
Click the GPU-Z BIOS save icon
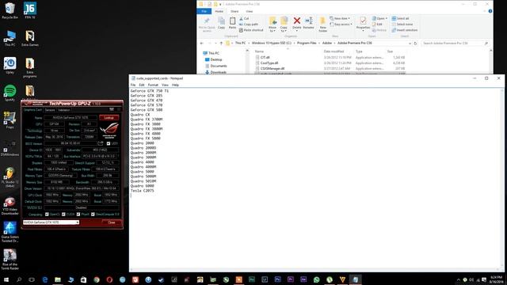tap(101, 143)
